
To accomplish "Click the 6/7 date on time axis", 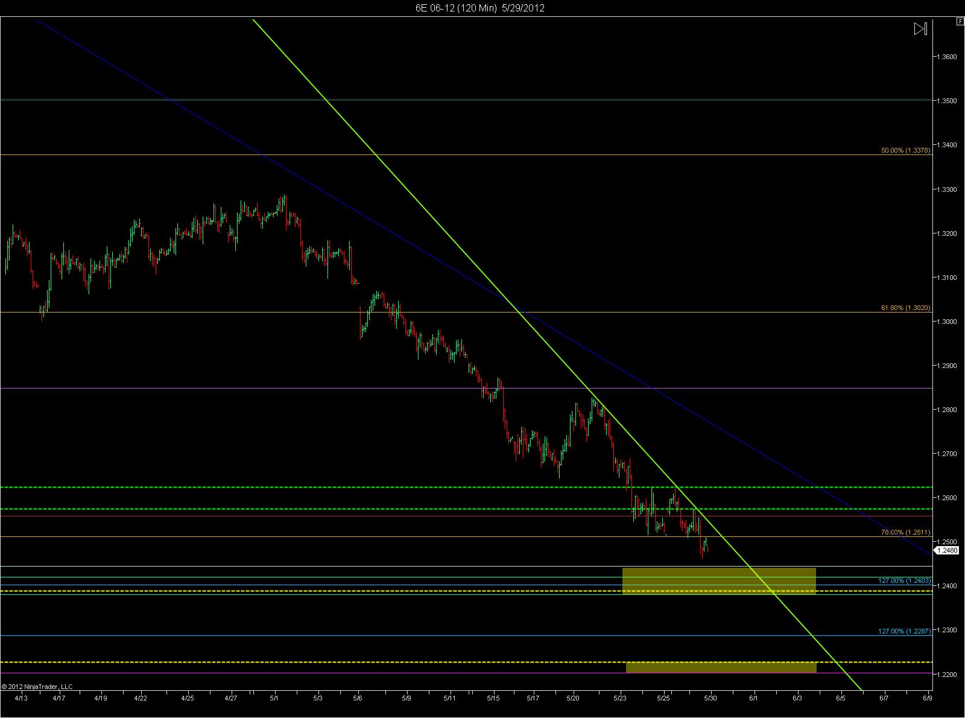I will point(884,697).
